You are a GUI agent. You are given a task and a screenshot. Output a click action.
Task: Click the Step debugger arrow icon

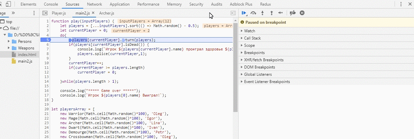click(280, 13)
